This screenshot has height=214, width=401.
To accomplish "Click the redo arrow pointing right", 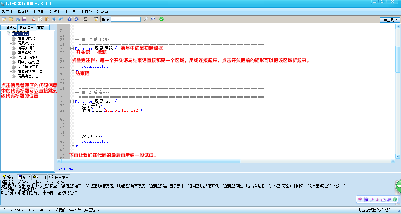I will tap(54, 19).
